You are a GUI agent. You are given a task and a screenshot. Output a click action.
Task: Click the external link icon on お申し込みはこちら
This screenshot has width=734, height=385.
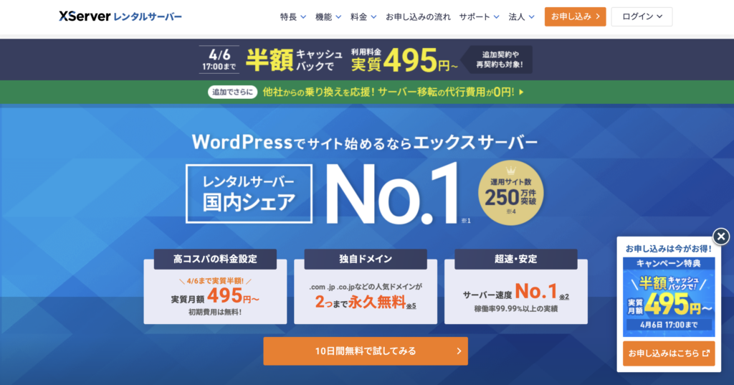(x=706, y=353)
